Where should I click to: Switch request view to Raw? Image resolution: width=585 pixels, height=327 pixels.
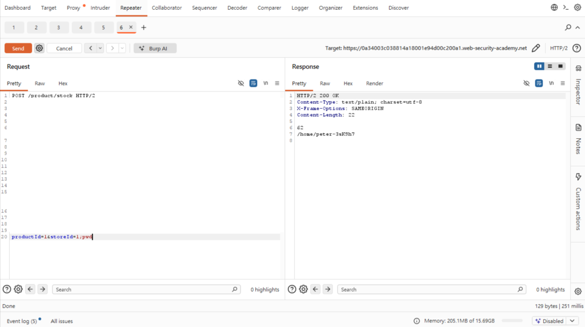click(39, 83)
